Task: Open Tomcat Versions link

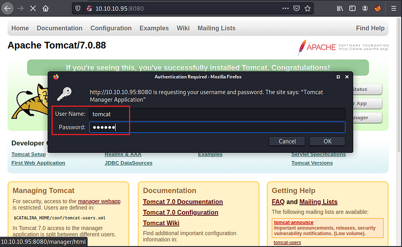Action: (312, 163)
